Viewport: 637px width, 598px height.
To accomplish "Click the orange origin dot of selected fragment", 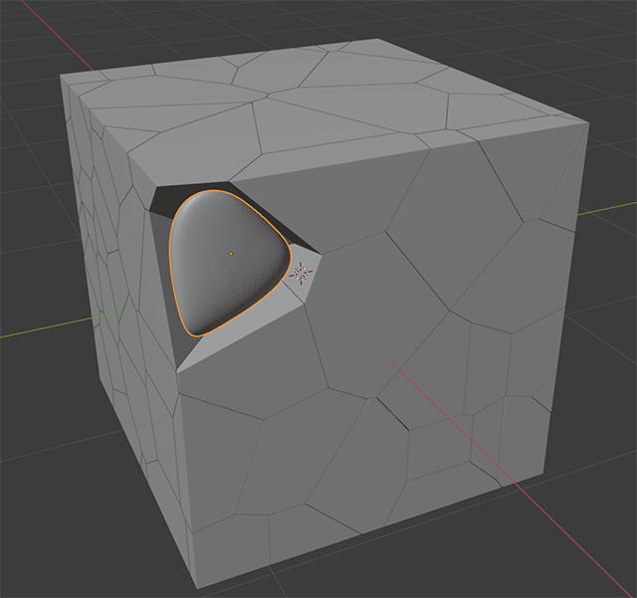I will [x=231, y=253].
